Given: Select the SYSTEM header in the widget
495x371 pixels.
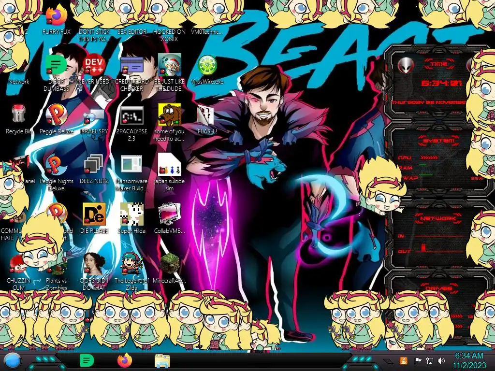Looking at the screenshot, I should [x=439, y=141].
